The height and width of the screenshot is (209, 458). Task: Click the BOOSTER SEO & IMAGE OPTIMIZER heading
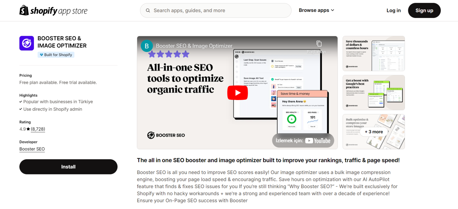[62, 42]
